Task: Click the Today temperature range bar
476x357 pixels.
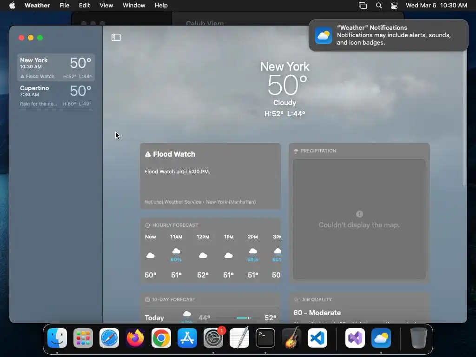Action: (238, 318)
